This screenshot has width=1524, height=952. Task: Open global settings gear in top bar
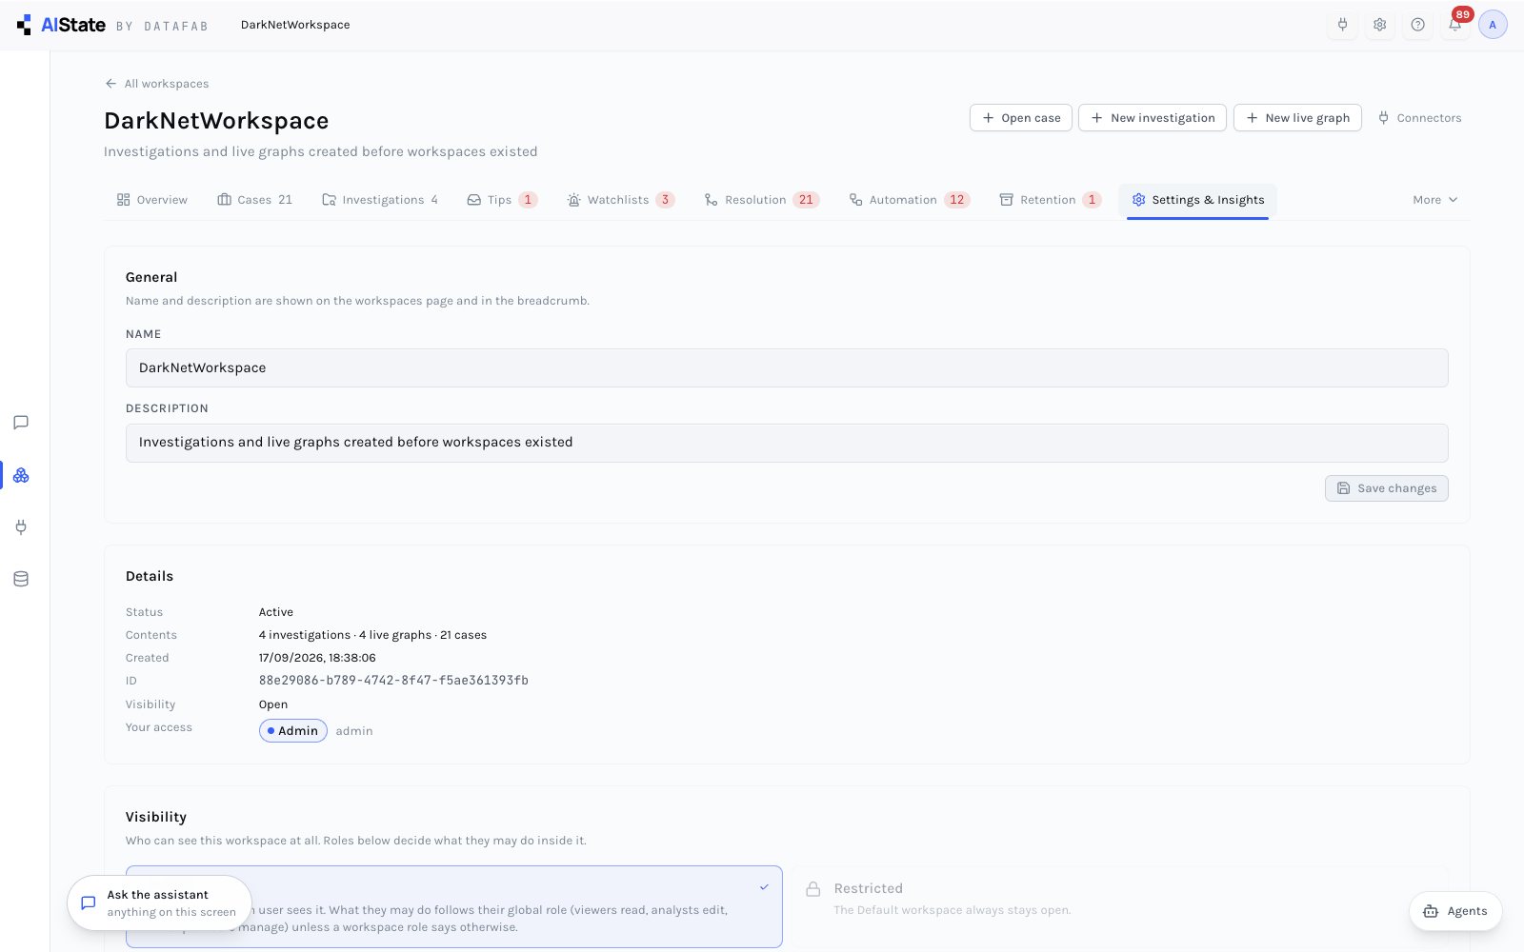click(1379, 25)
